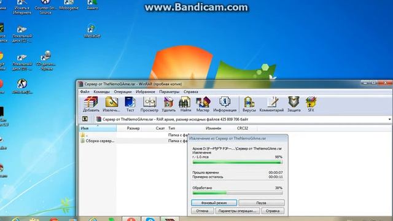This screenshot has height=221, width=393.
Task: Open the Параметры menu
Action: [169, 91]
